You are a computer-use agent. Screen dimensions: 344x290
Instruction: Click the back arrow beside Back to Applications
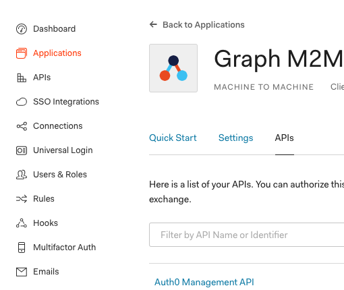pos(153,24)
